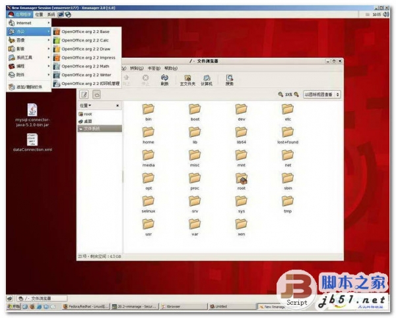Select the lib64 folder
Viewport: 396px width, 318px height.
(241, 136)
